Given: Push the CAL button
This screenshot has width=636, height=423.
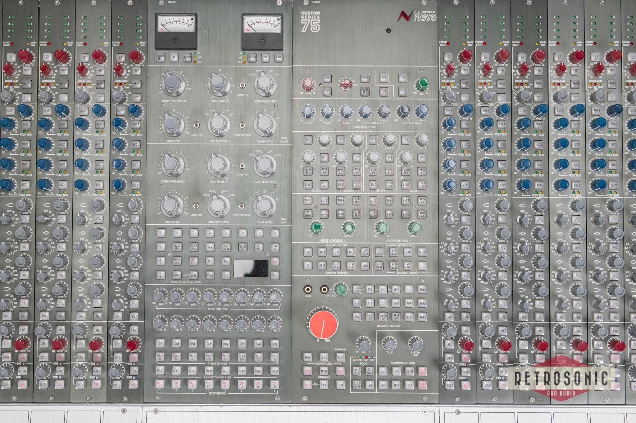Looking at the screenshot, I should click(327, 78).
